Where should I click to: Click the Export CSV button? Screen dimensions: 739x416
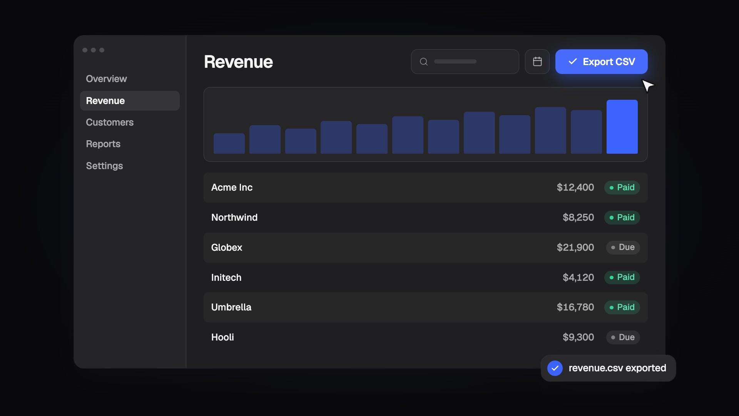tap(601, 62)
